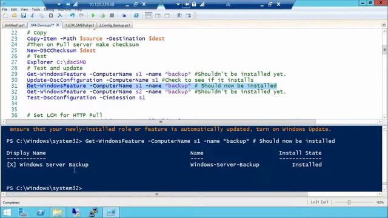Open the 10.120.229.68 connection bar dropdown arrow
The height and width of the screenshot is (218, 388).
[x=59, y=4]
